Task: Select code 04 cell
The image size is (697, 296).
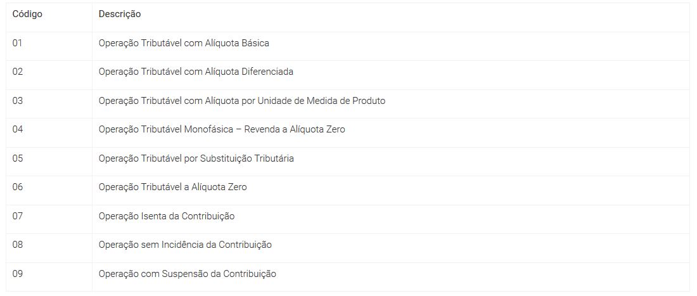Action: click(x=49, y=133)
